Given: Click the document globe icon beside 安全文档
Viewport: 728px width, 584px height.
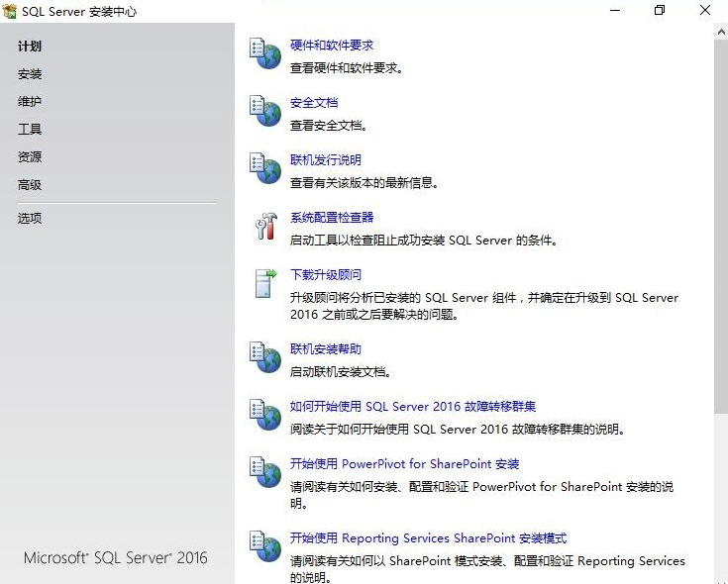Looking at the screenshot, I should point(265,111).
